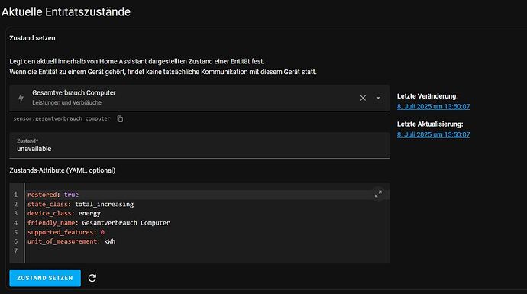Open the Letzte Veränderung timestamp link
The width and height of the screenshot is (527, 294).
(433, 106)
